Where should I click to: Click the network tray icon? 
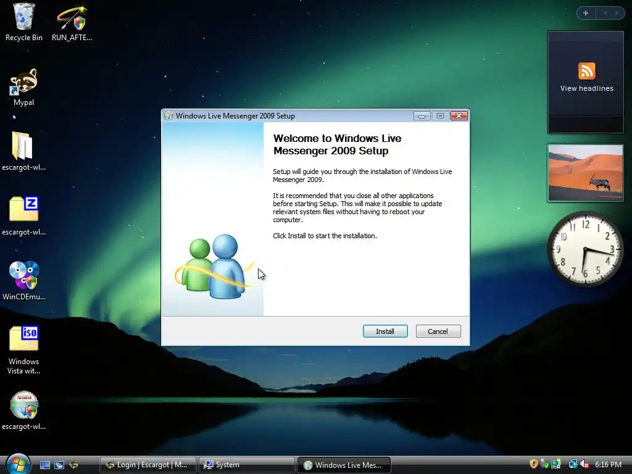point(573,464)
